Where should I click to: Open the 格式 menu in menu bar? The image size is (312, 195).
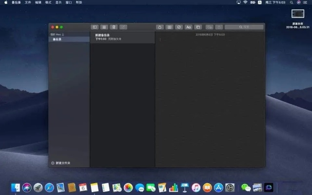[x=48, y=2]
